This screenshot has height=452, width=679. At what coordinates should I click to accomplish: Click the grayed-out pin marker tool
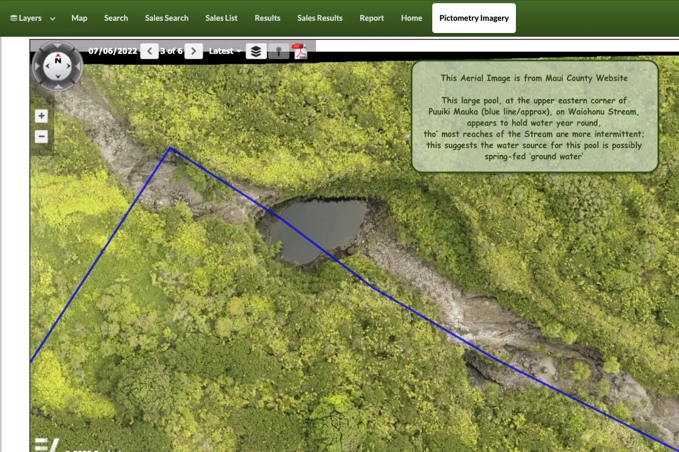[x=278, y=51]
